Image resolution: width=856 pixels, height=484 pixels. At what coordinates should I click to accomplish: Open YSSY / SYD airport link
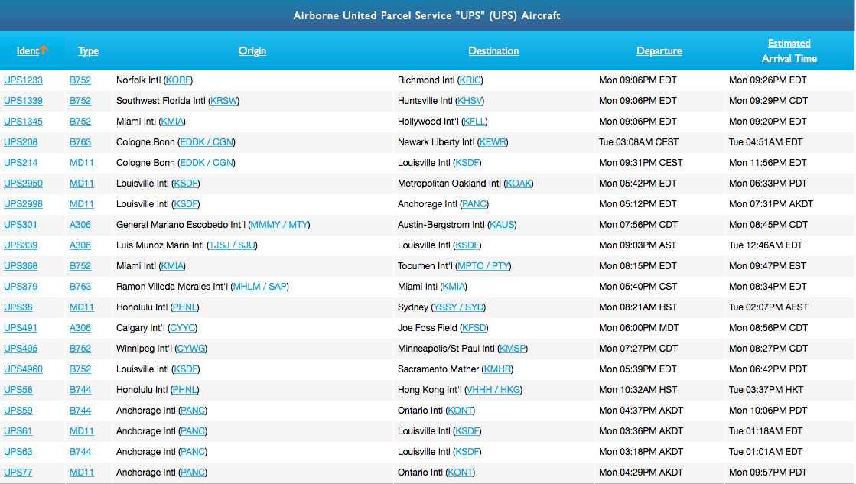[x=458, y=307]
